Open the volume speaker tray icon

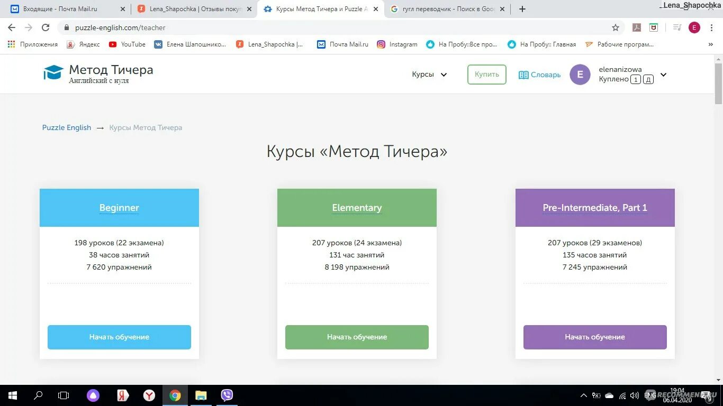pos(635,395)
